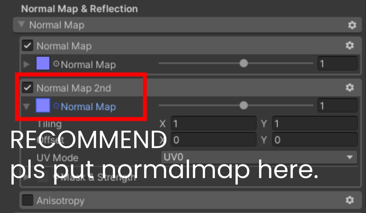The height and width of the screenshot is (213, 366).
Task: Open gear settings for Normal Map section header
Action: 352,25
